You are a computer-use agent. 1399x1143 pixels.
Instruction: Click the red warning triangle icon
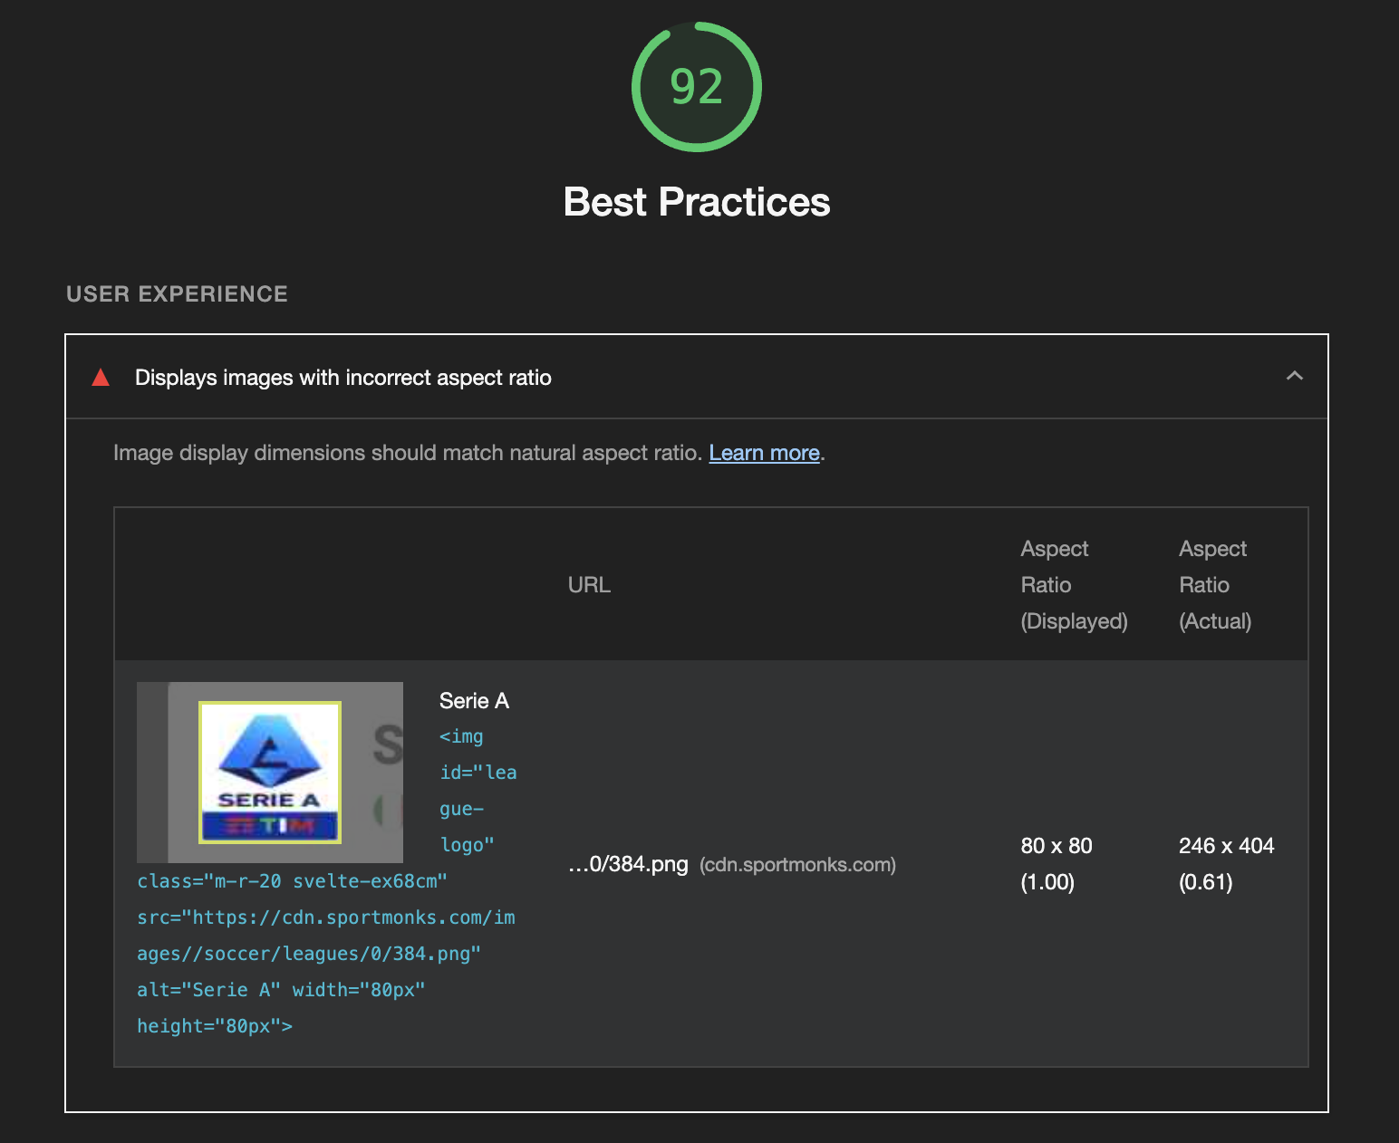101,378
